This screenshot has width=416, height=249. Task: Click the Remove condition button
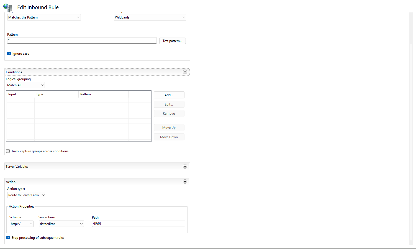pyautogui.click(x=169, y=114)
